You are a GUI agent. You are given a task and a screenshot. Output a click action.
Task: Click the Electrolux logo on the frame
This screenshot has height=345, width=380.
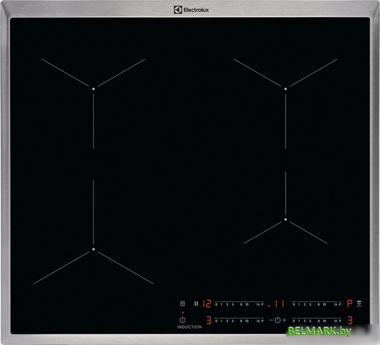tap(190, 9)
